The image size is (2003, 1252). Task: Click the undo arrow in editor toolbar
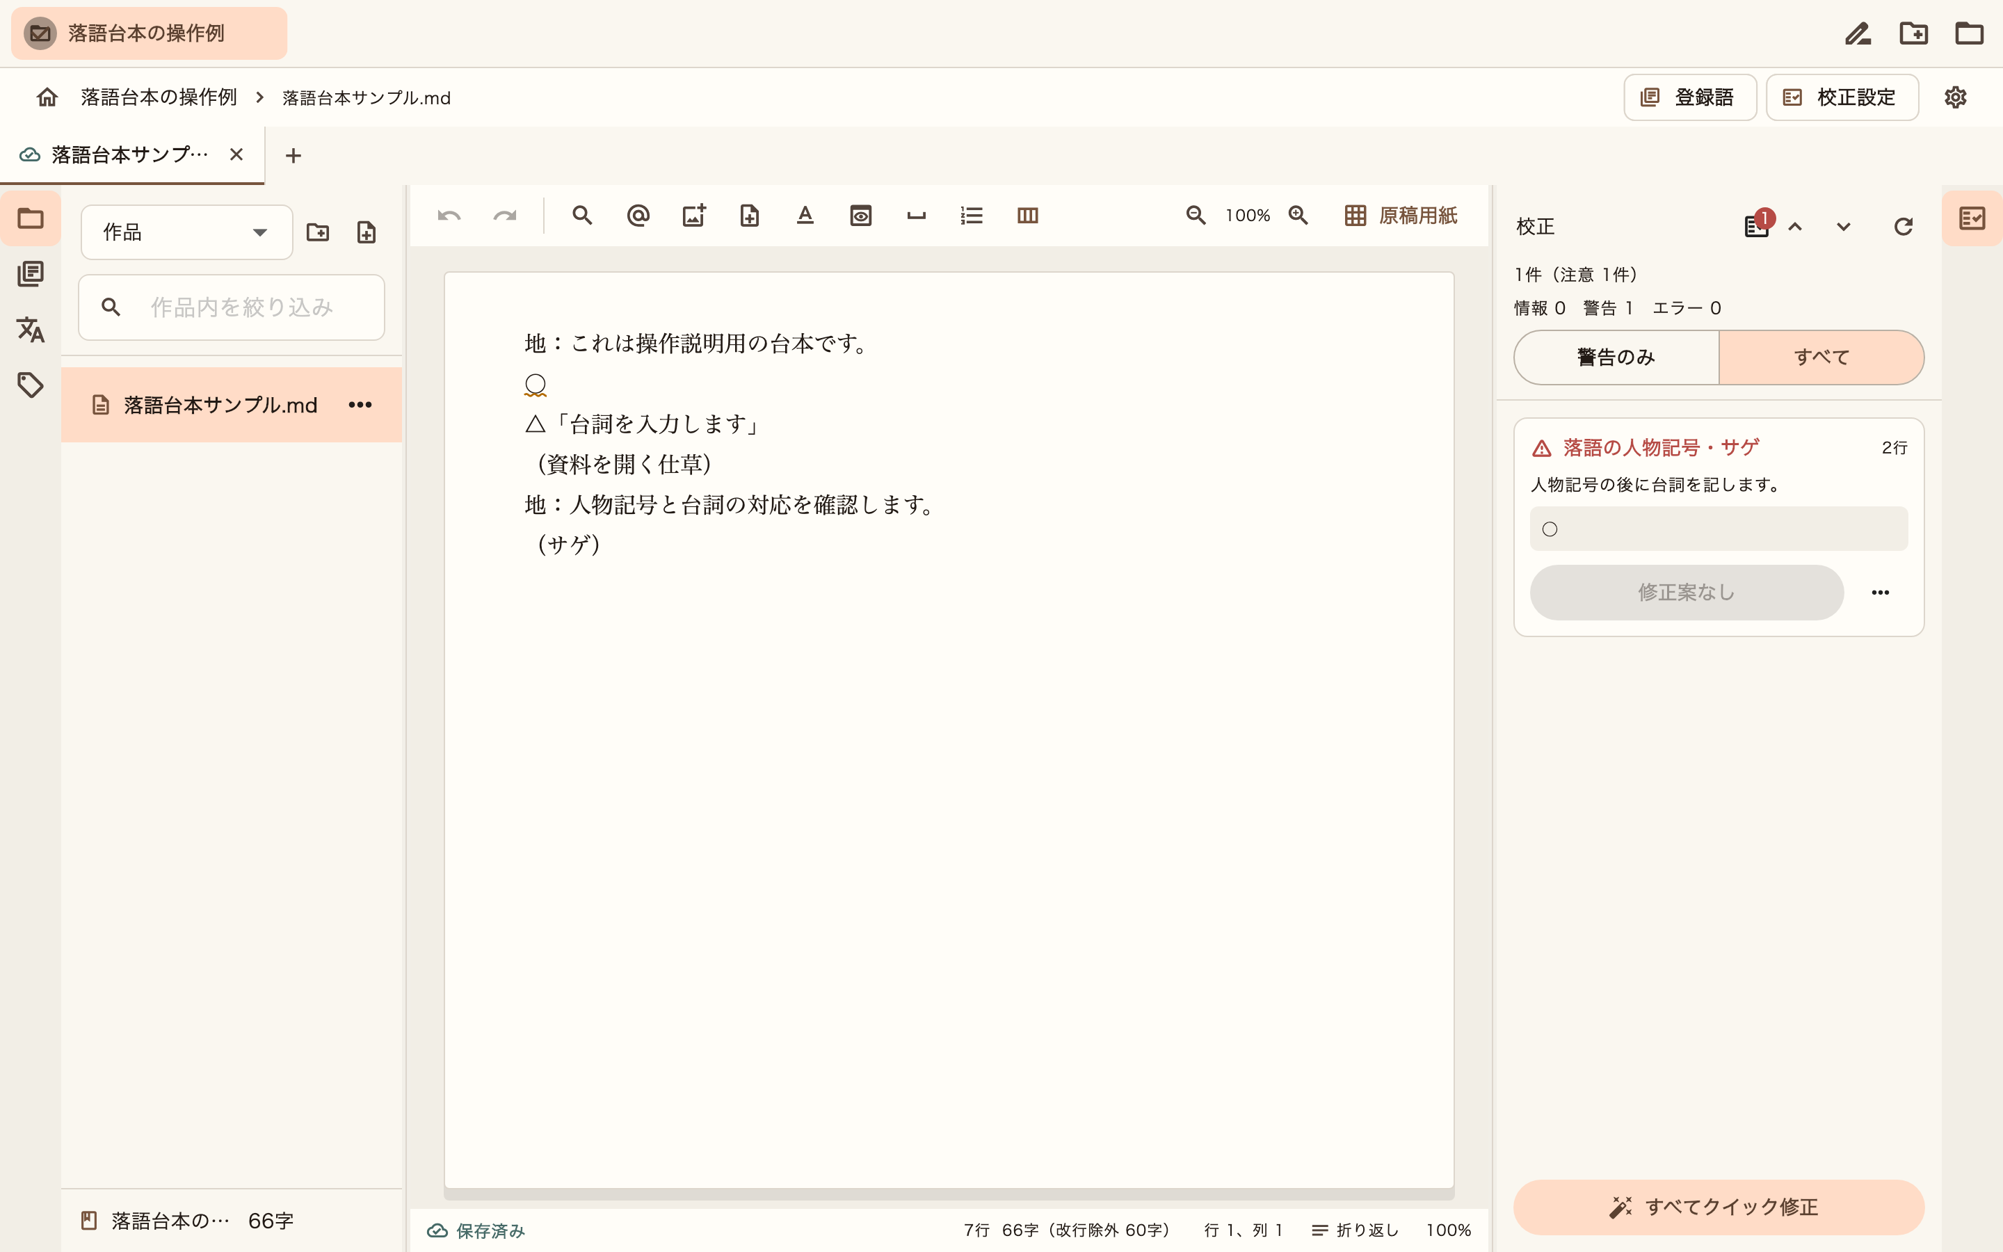(449, 216)
